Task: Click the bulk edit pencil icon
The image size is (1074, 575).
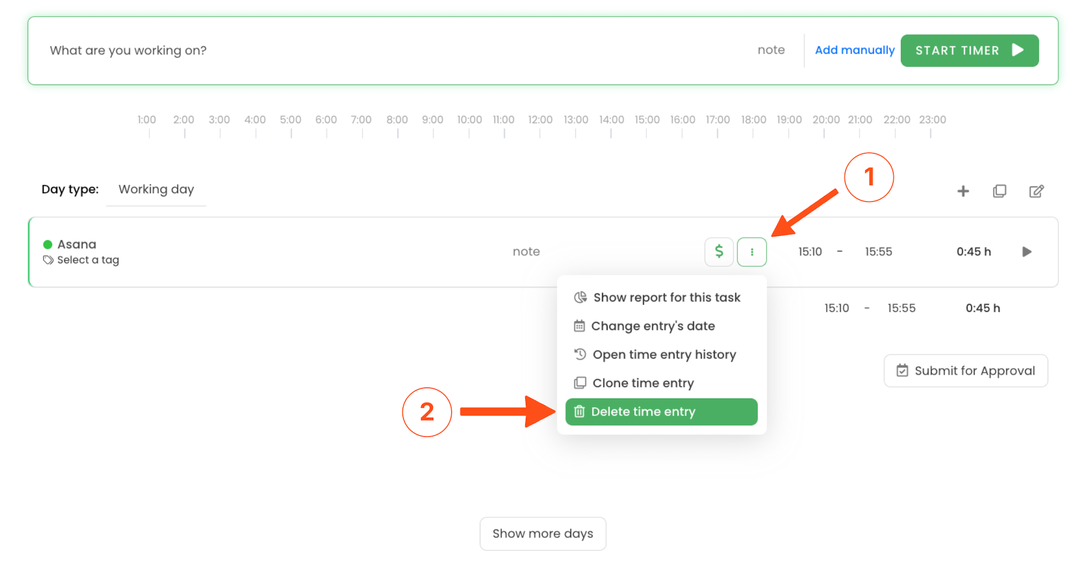Action: [1036, 191]
